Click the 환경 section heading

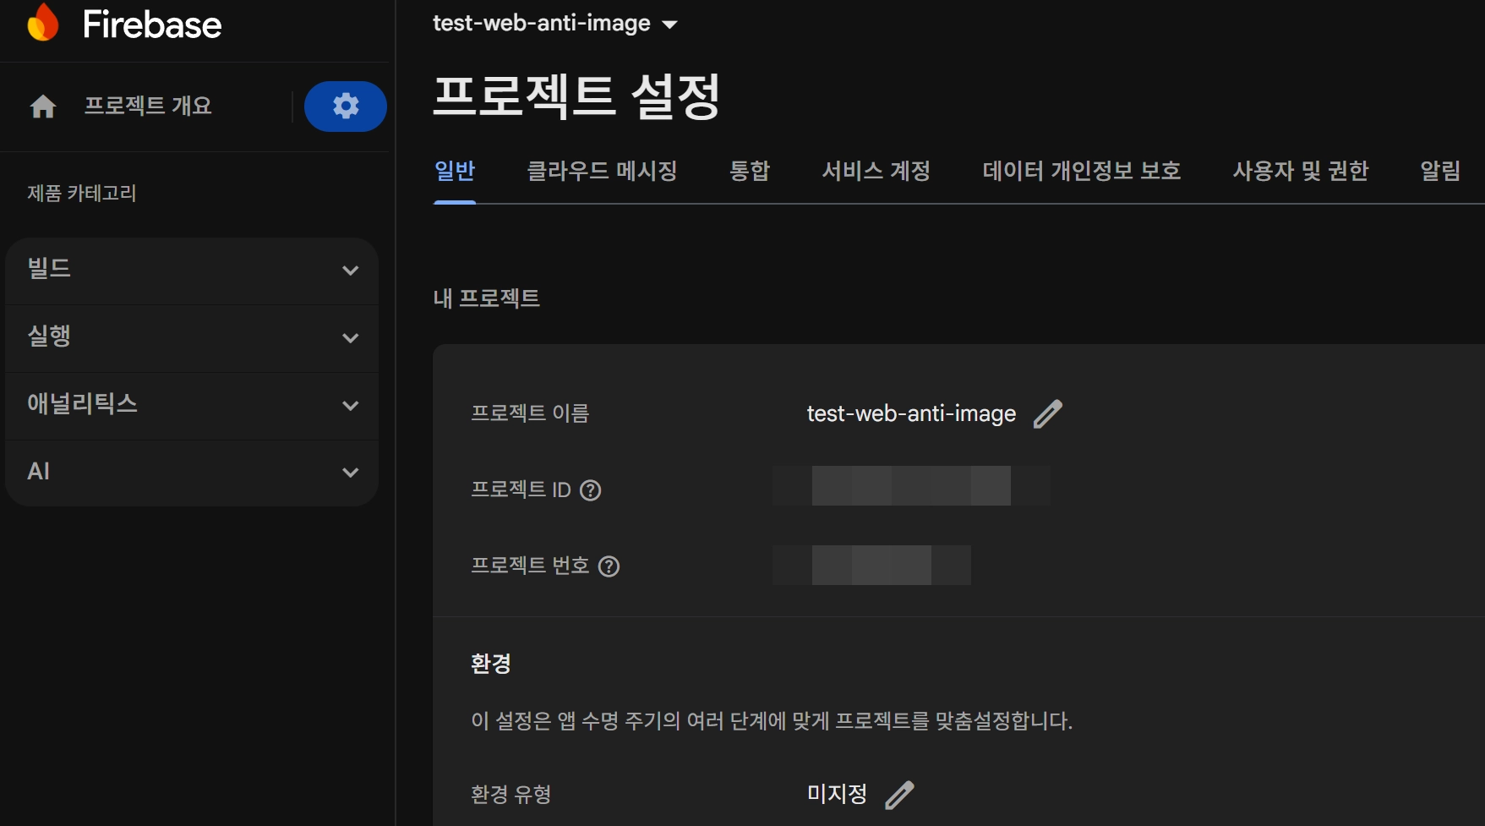pos(491,664)
